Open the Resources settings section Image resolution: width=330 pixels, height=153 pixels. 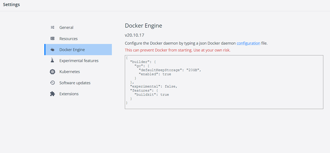[78, 38]
